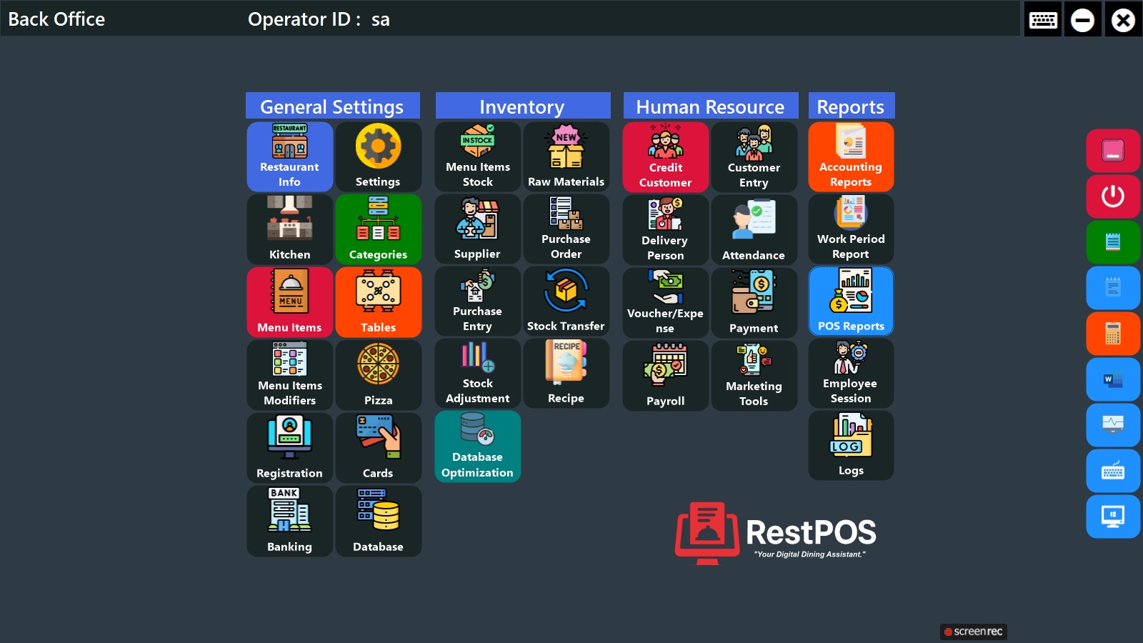Viewport: 1143px width, 643px height.
Task: Open the Database tile
Action: point(378,521)
